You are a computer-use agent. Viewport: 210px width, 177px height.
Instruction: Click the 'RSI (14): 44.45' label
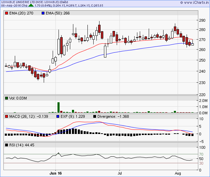point(22,145)
